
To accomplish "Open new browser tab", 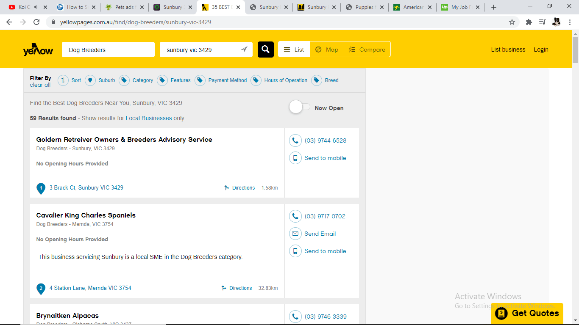I will click(494, 7).
